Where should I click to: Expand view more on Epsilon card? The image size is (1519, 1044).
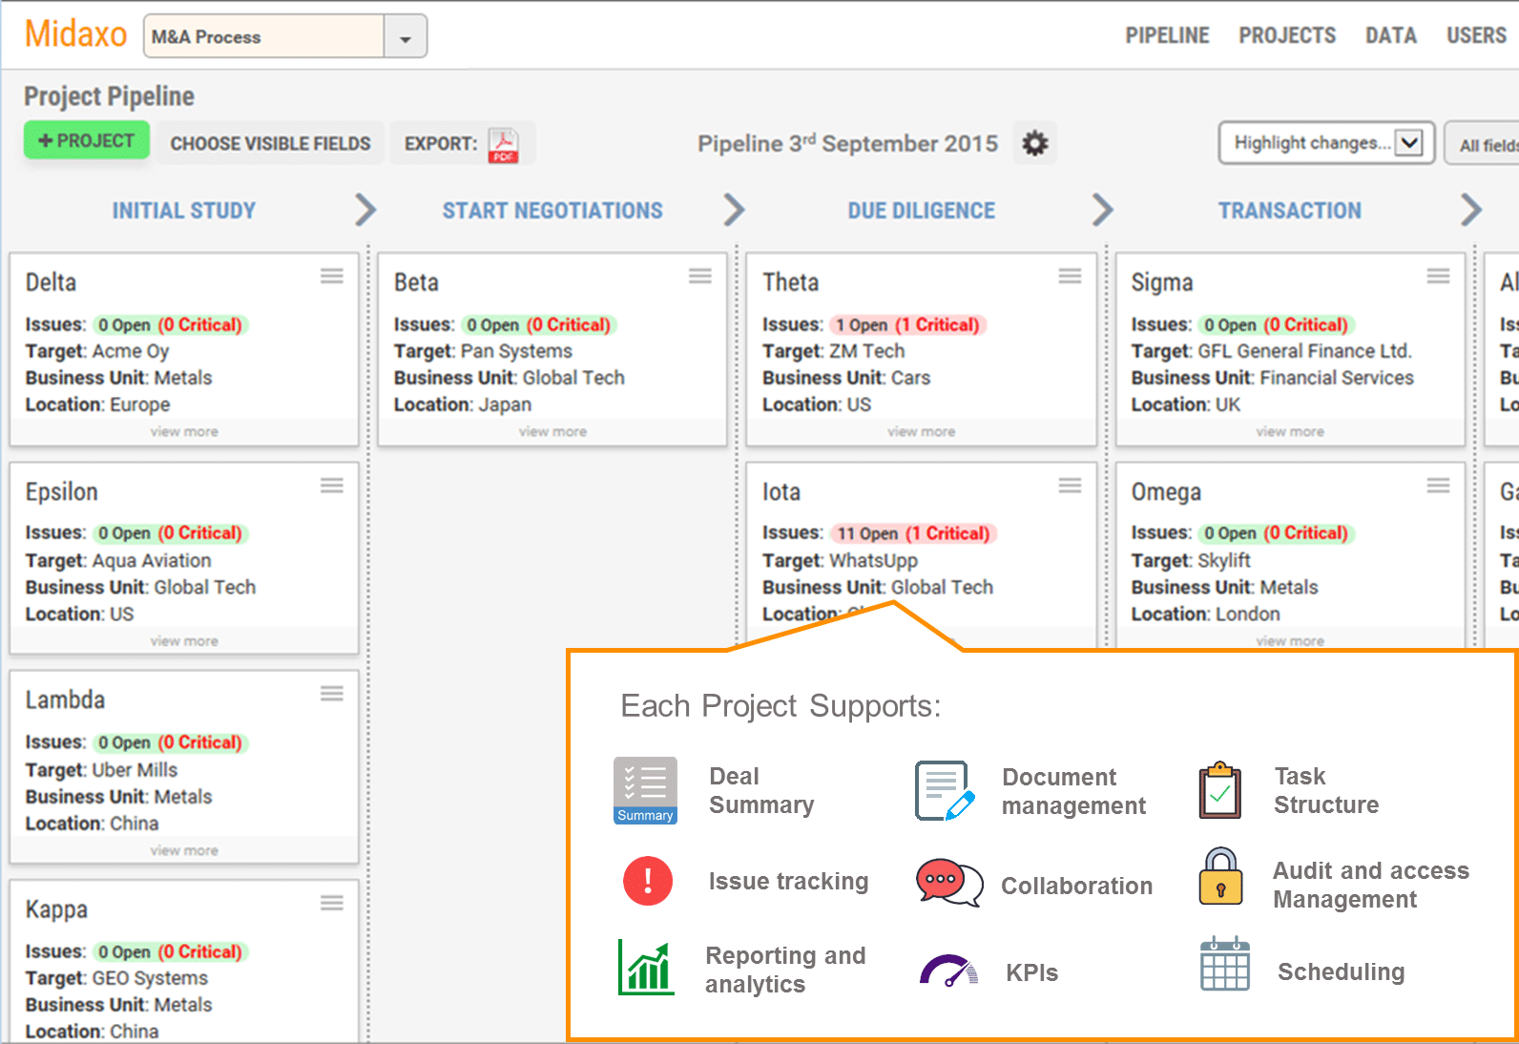click(184, 641)
